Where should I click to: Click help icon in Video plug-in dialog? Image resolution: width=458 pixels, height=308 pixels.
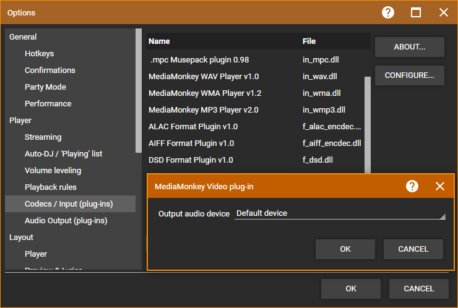tap(412, 186)
